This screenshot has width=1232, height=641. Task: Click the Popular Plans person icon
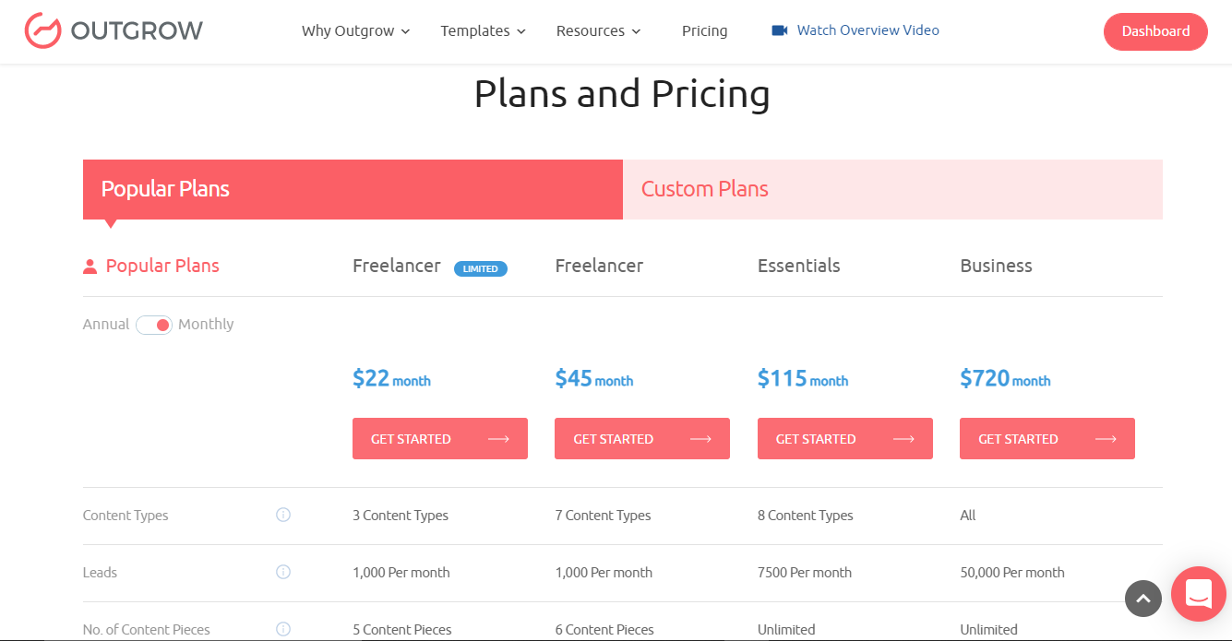pyautogui.click(x=90, y=267)
